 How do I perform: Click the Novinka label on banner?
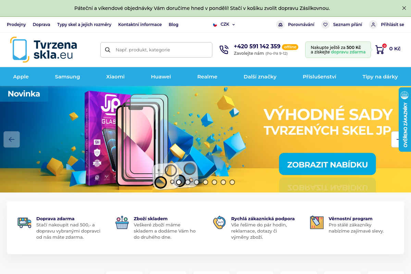(24, 94)
